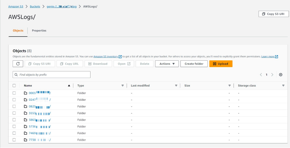Check the box for folder 0825

pos(14,106)
